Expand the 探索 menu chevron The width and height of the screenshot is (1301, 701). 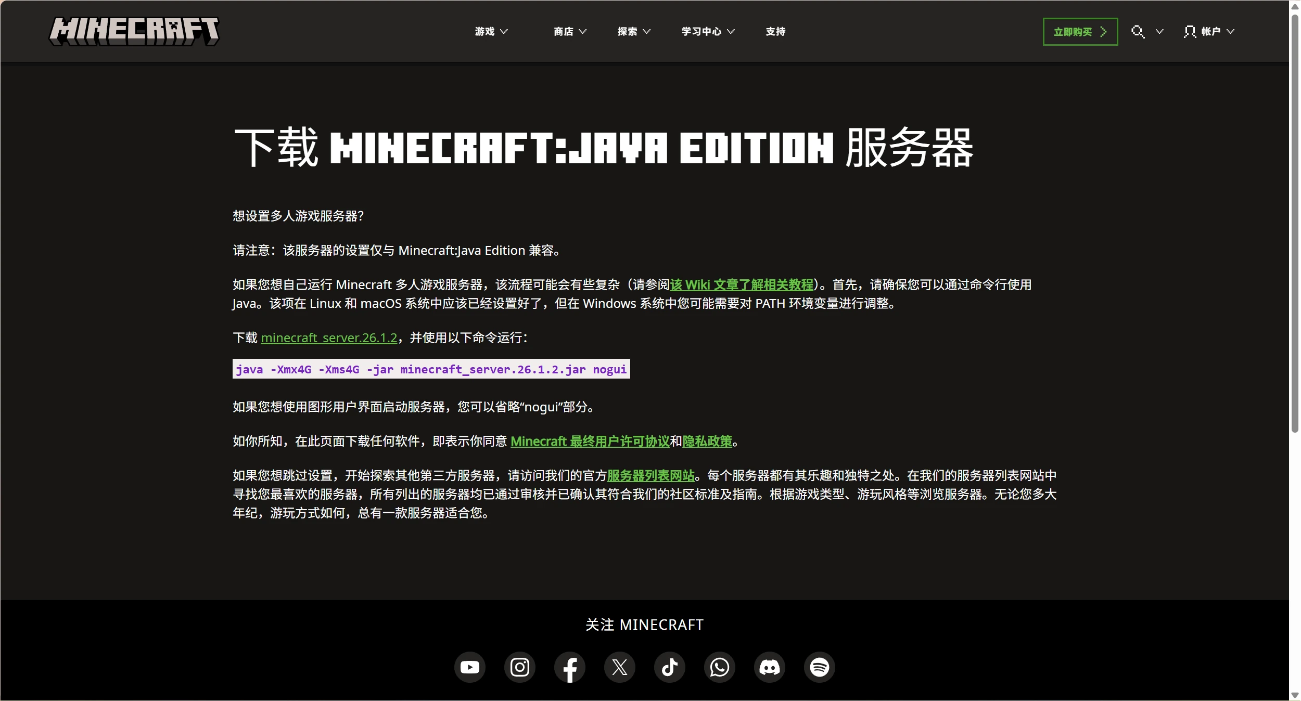tap(646, 32)
